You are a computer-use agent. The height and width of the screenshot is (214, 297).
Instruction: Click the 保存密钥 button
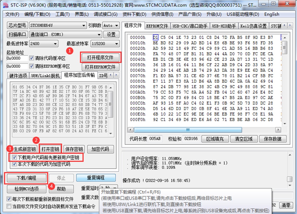click(74, 149)
